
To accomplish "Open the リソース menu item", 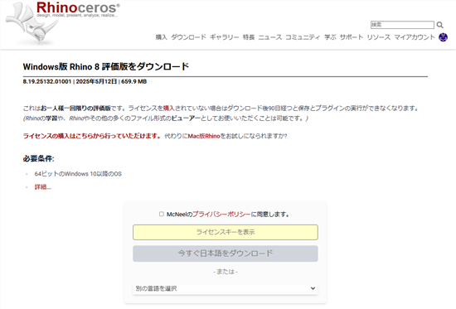I will pyautogui.click(x=379, y=37).
